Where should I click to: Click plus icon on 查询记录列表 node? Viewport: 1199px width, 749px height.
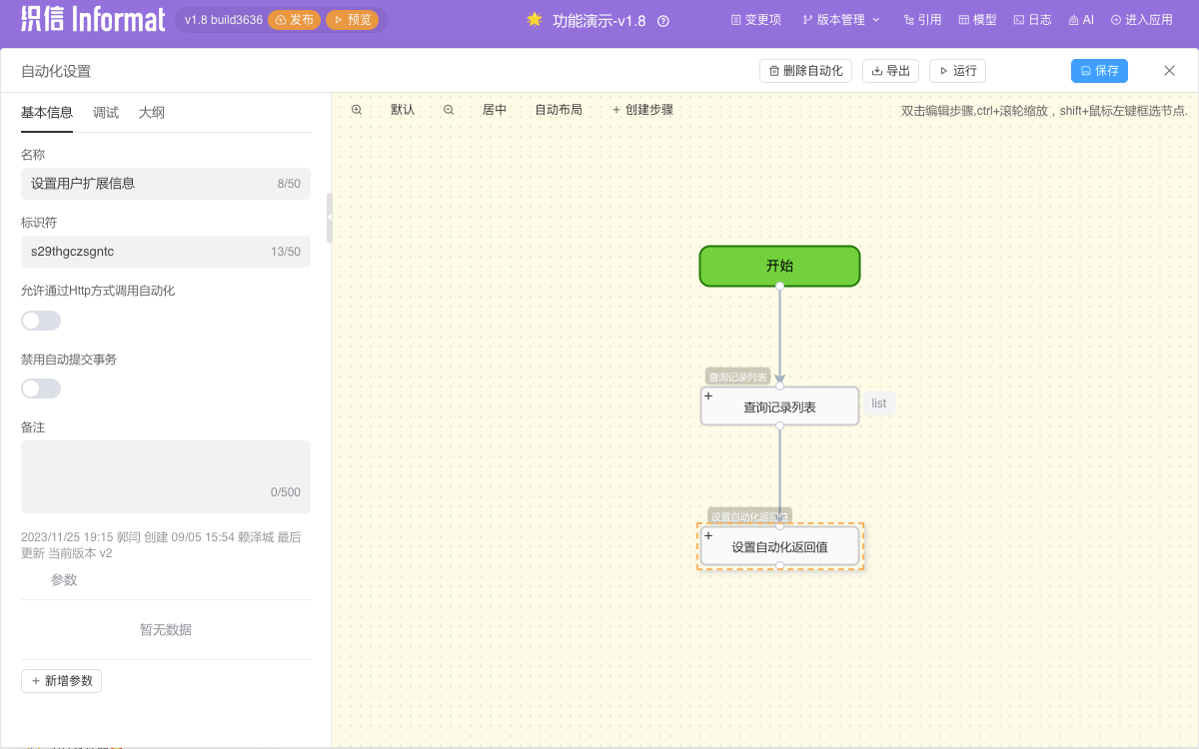tap(708, 396)
